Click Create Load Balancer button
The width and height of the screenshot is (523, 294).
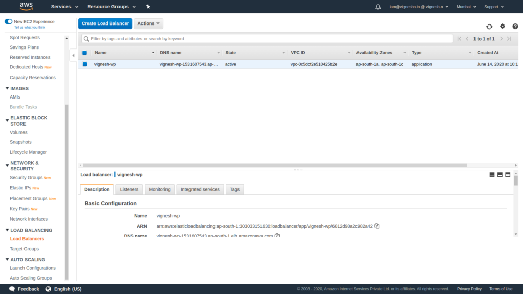pyautogui.click(x=105, y=23)
